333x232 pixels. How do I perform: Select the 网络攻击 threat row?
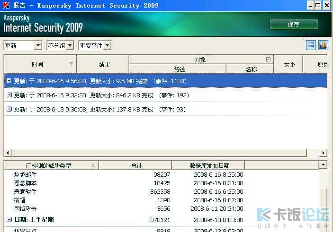(162, 208)
